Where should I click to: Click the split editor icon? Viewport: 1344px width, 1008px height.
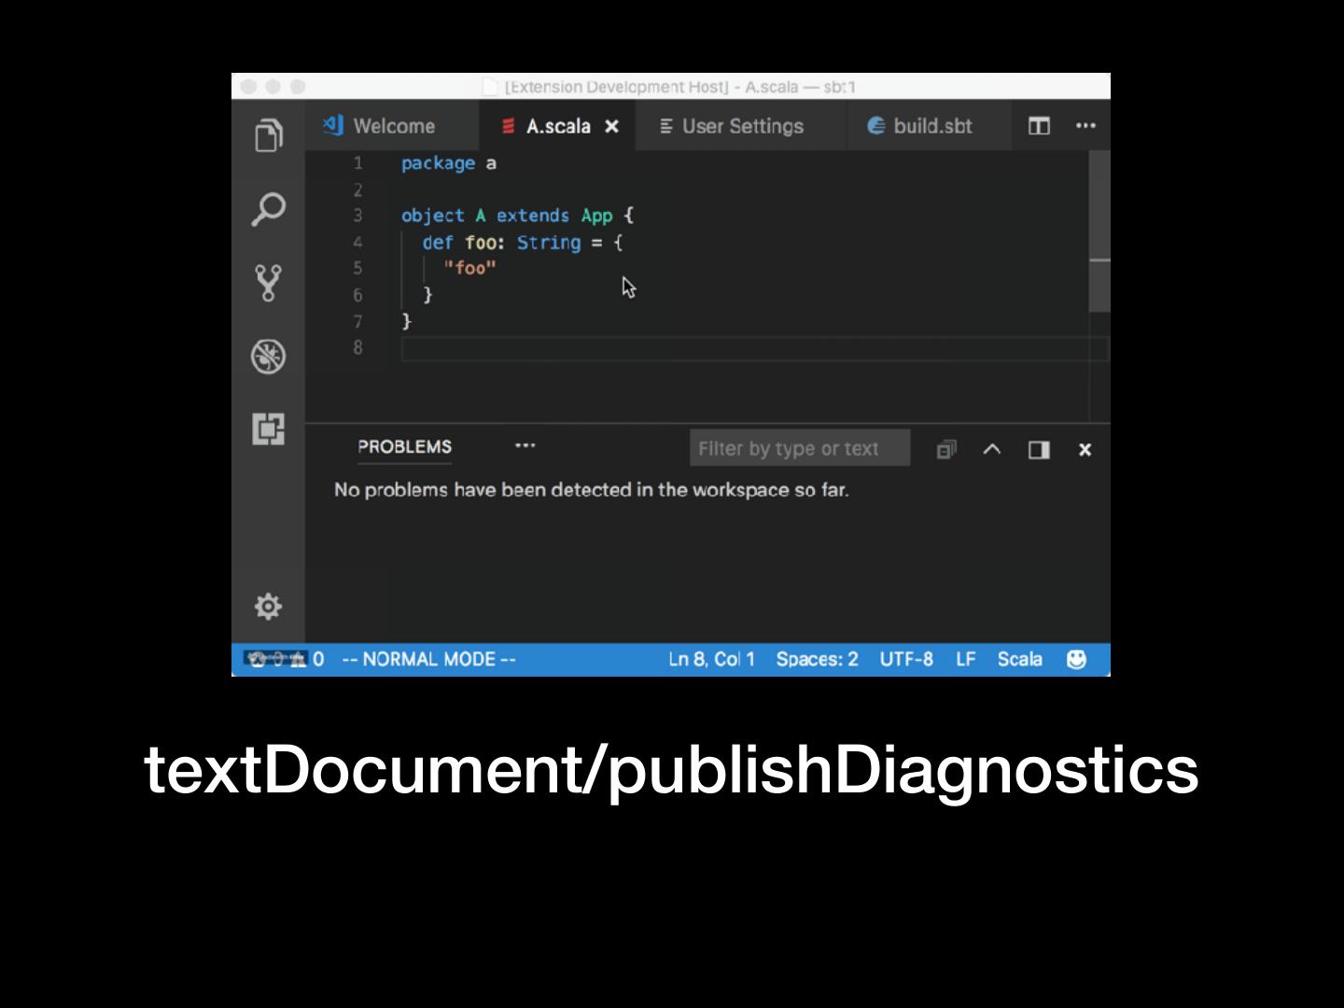pos(1039,126)
